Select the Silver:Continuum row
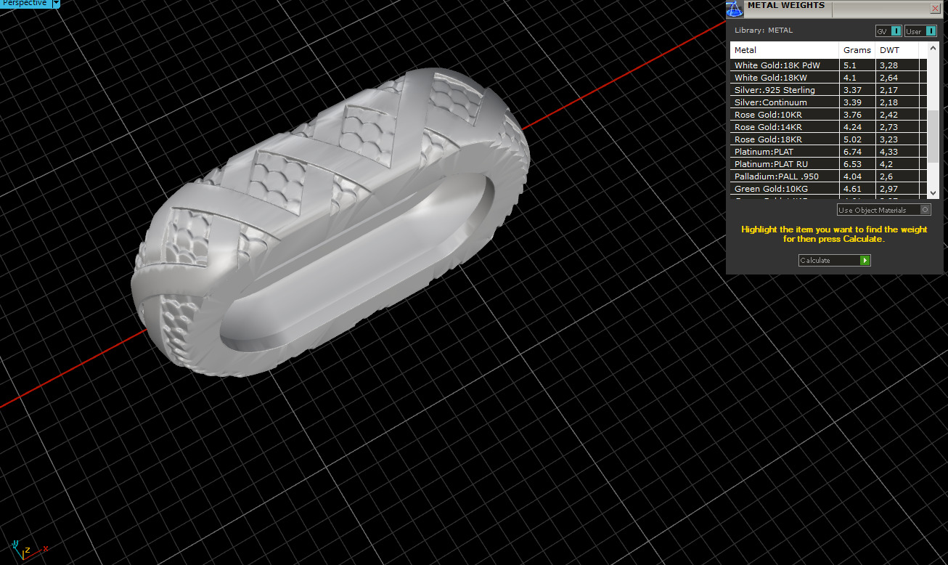This screenshot has width=948, height=565. click(x=829, y=102)
